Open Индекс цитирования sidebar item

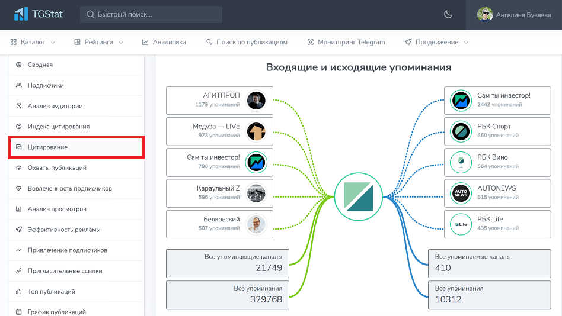click(x=76, y=127)
